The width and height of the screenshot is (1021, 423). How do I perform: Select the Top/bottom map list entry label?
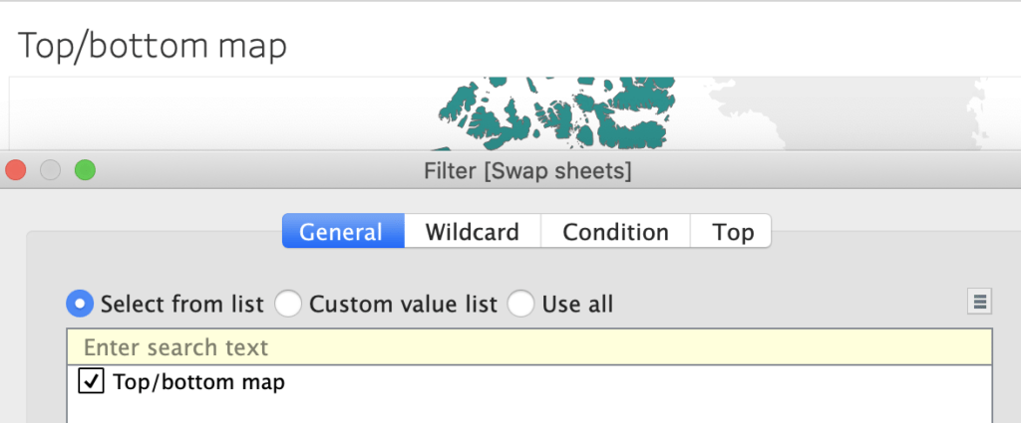[198, 381]
